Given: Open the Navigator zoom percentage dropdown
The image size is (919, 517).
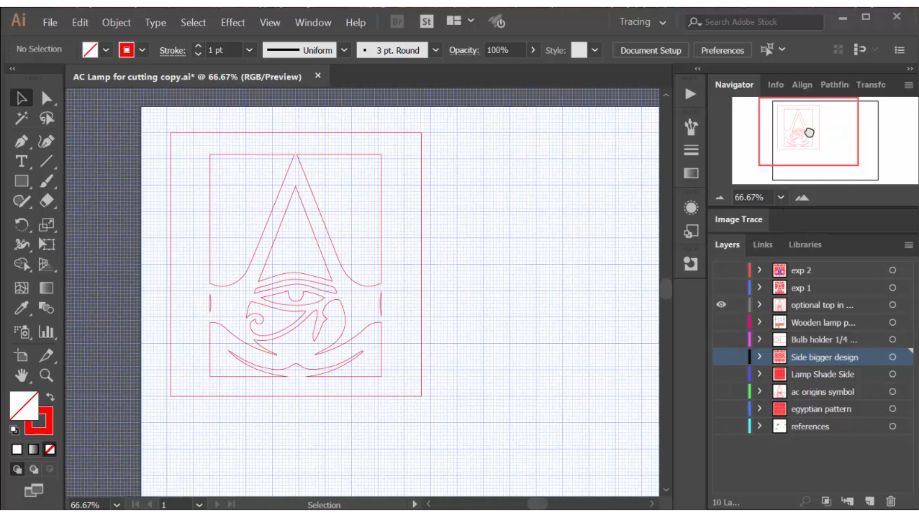Looking at the screenshot, I should coord(781,197).
